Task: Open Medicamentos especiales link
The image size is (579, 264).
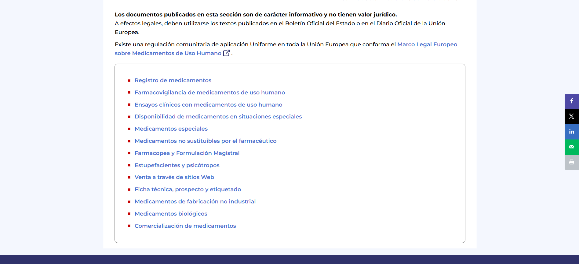Action: tap(171, 129)
